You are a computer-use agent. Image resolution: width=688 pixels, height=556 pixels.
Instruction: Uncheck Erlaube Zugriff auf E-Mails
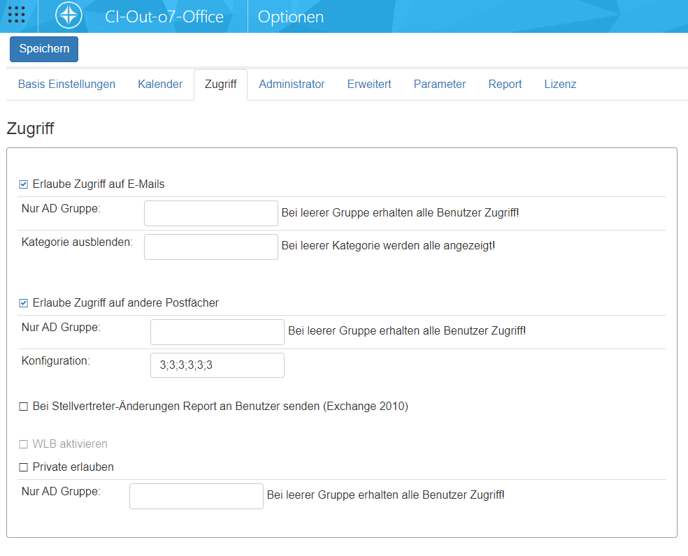point(24,184)
